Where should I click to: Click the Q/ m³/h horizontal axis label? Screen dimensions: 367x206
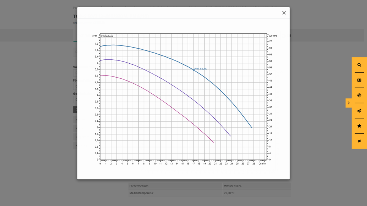point(262,163)
